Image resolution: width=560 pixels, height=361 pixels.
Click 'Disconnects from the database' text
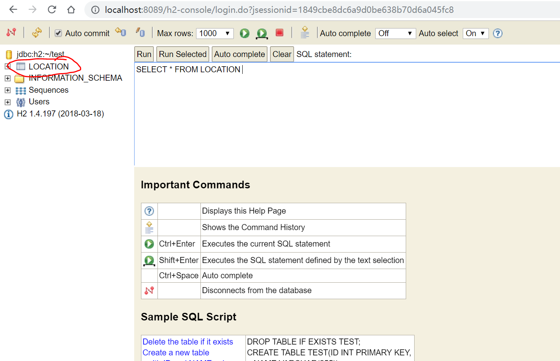(257, 290)
